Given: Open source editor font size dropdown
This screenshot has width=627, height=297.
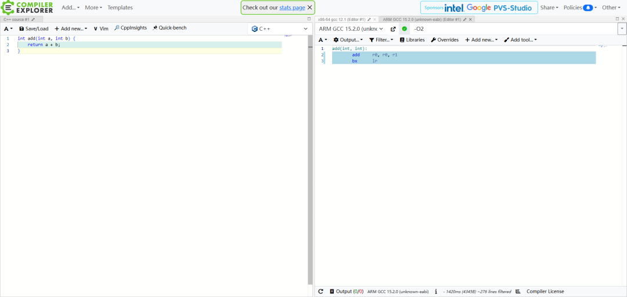Looking at the screenshot, I should point(8,29).
